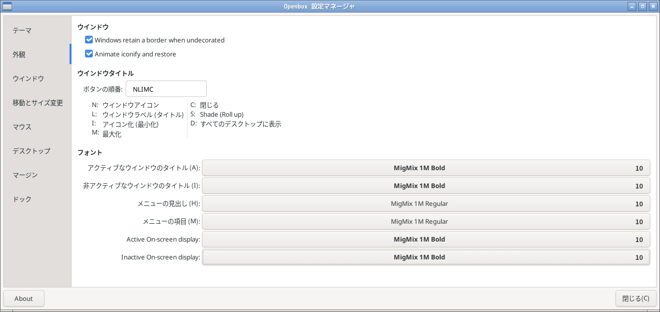Click the legend text 最大化
Viewport: 660px width, 312px height.
112,134
